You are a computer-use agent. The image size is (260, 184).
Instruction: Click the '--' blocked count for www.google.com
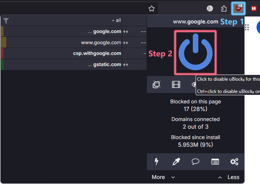(144, 43)
